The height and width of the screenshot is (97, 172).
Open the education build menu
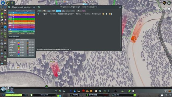point(96,91)
